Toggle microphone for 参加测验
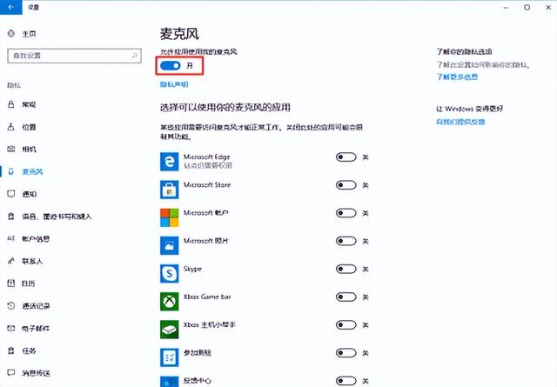Image resolution: width=557 pixels, height=387 pixels. click(346, 353)
